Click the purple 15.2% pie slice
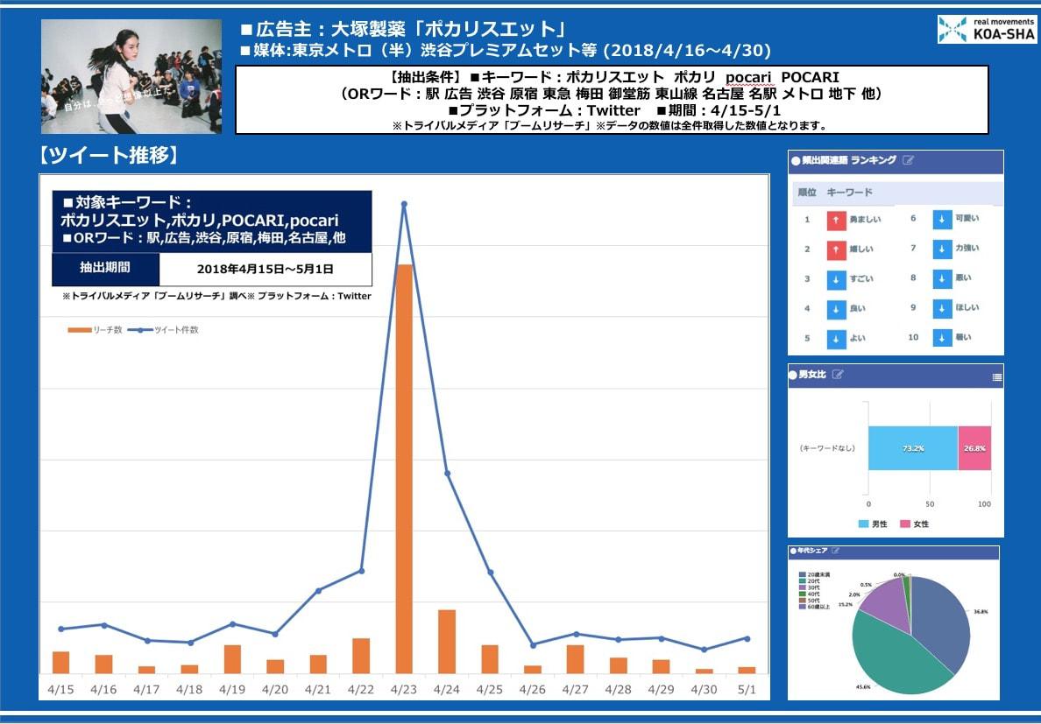This screenshot has width=1041, height=724. click(889, 605)
